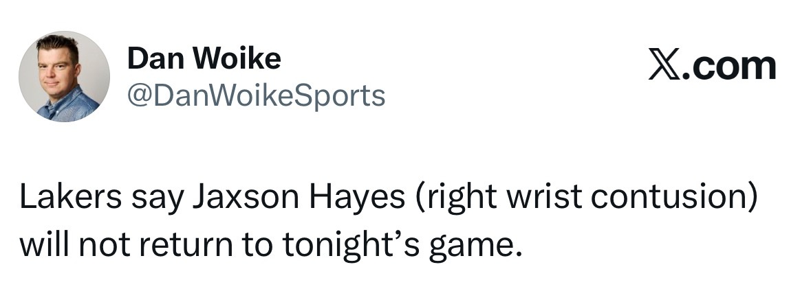
Task: Click the "Woike" part of display name
Action: [x=239, y=58]
